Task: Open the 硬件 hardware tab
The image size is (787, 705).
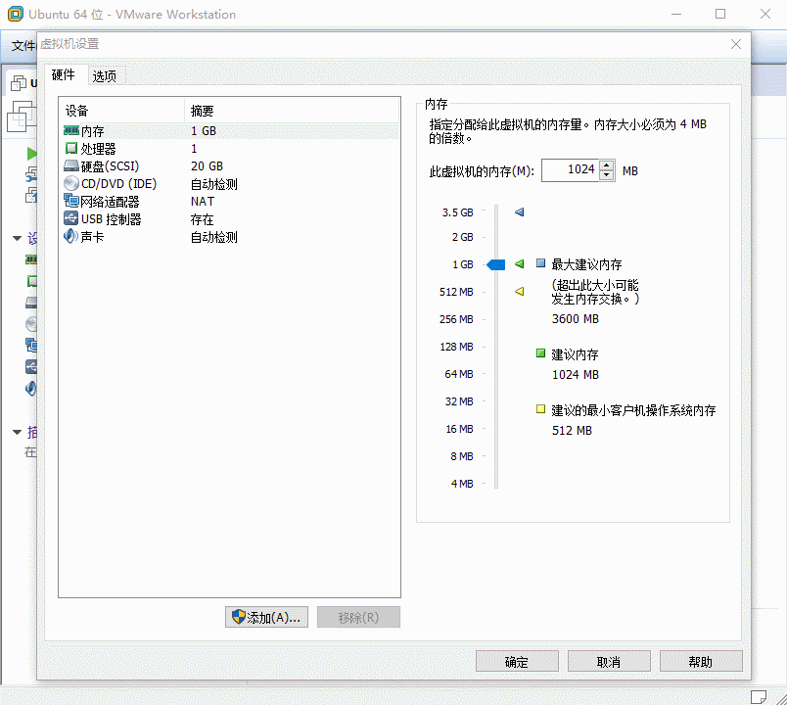Action: pyautogui.click(x=63, y=75)
